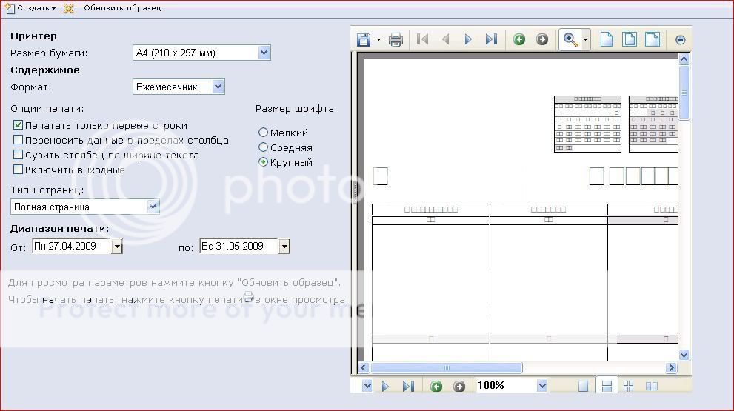Click the save icon in preview toolbar
Screen dimensions: 734x411
[364, 40]
